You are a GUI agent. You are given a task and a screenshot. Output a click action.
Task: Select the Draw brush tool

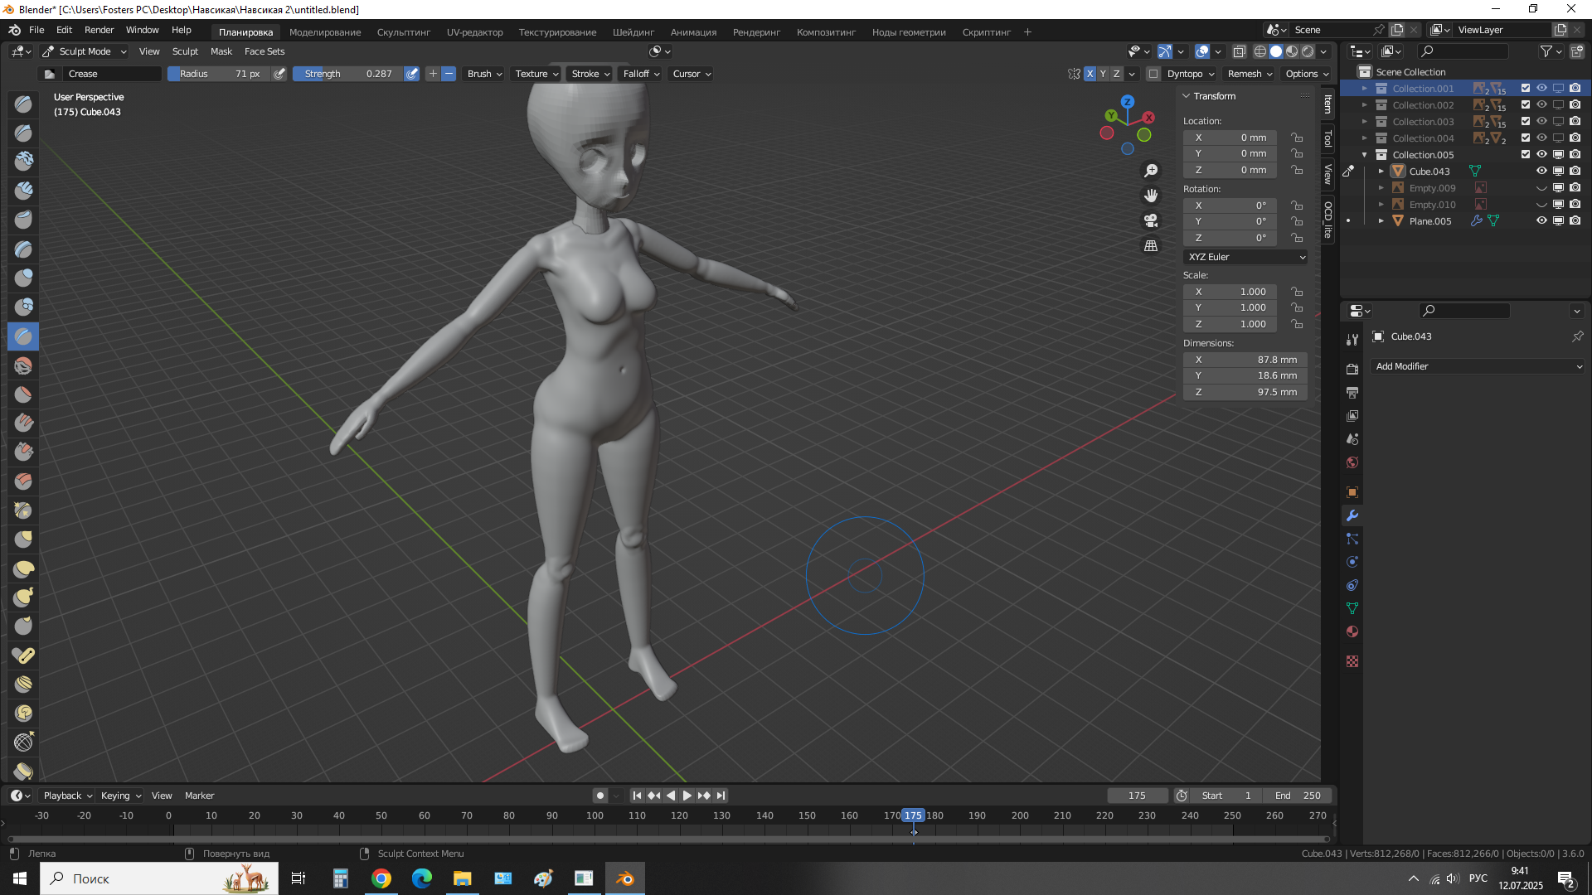[x=23, y=104]
